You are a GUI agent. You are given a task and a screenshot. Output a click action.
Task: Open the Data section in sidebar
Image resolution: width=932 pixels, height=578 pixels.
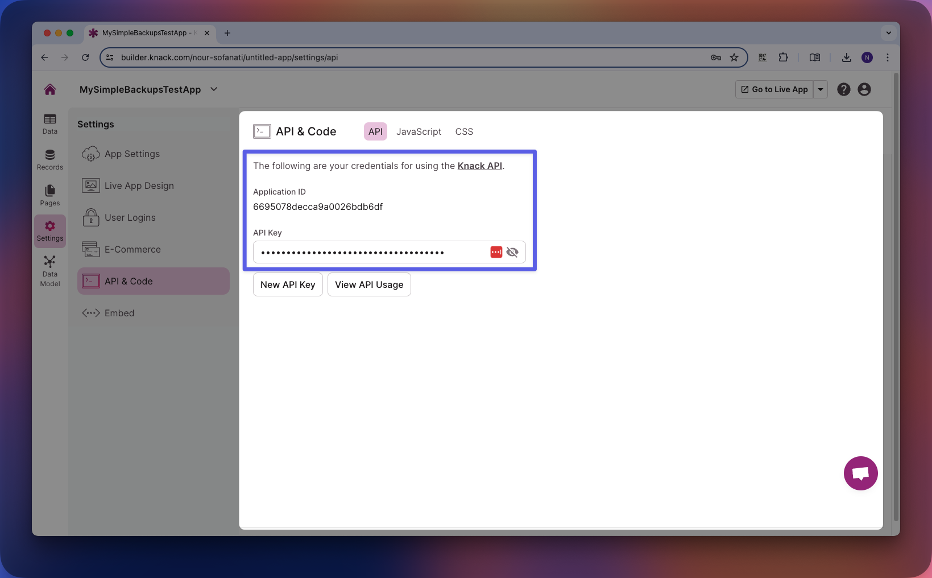[50, 123]
